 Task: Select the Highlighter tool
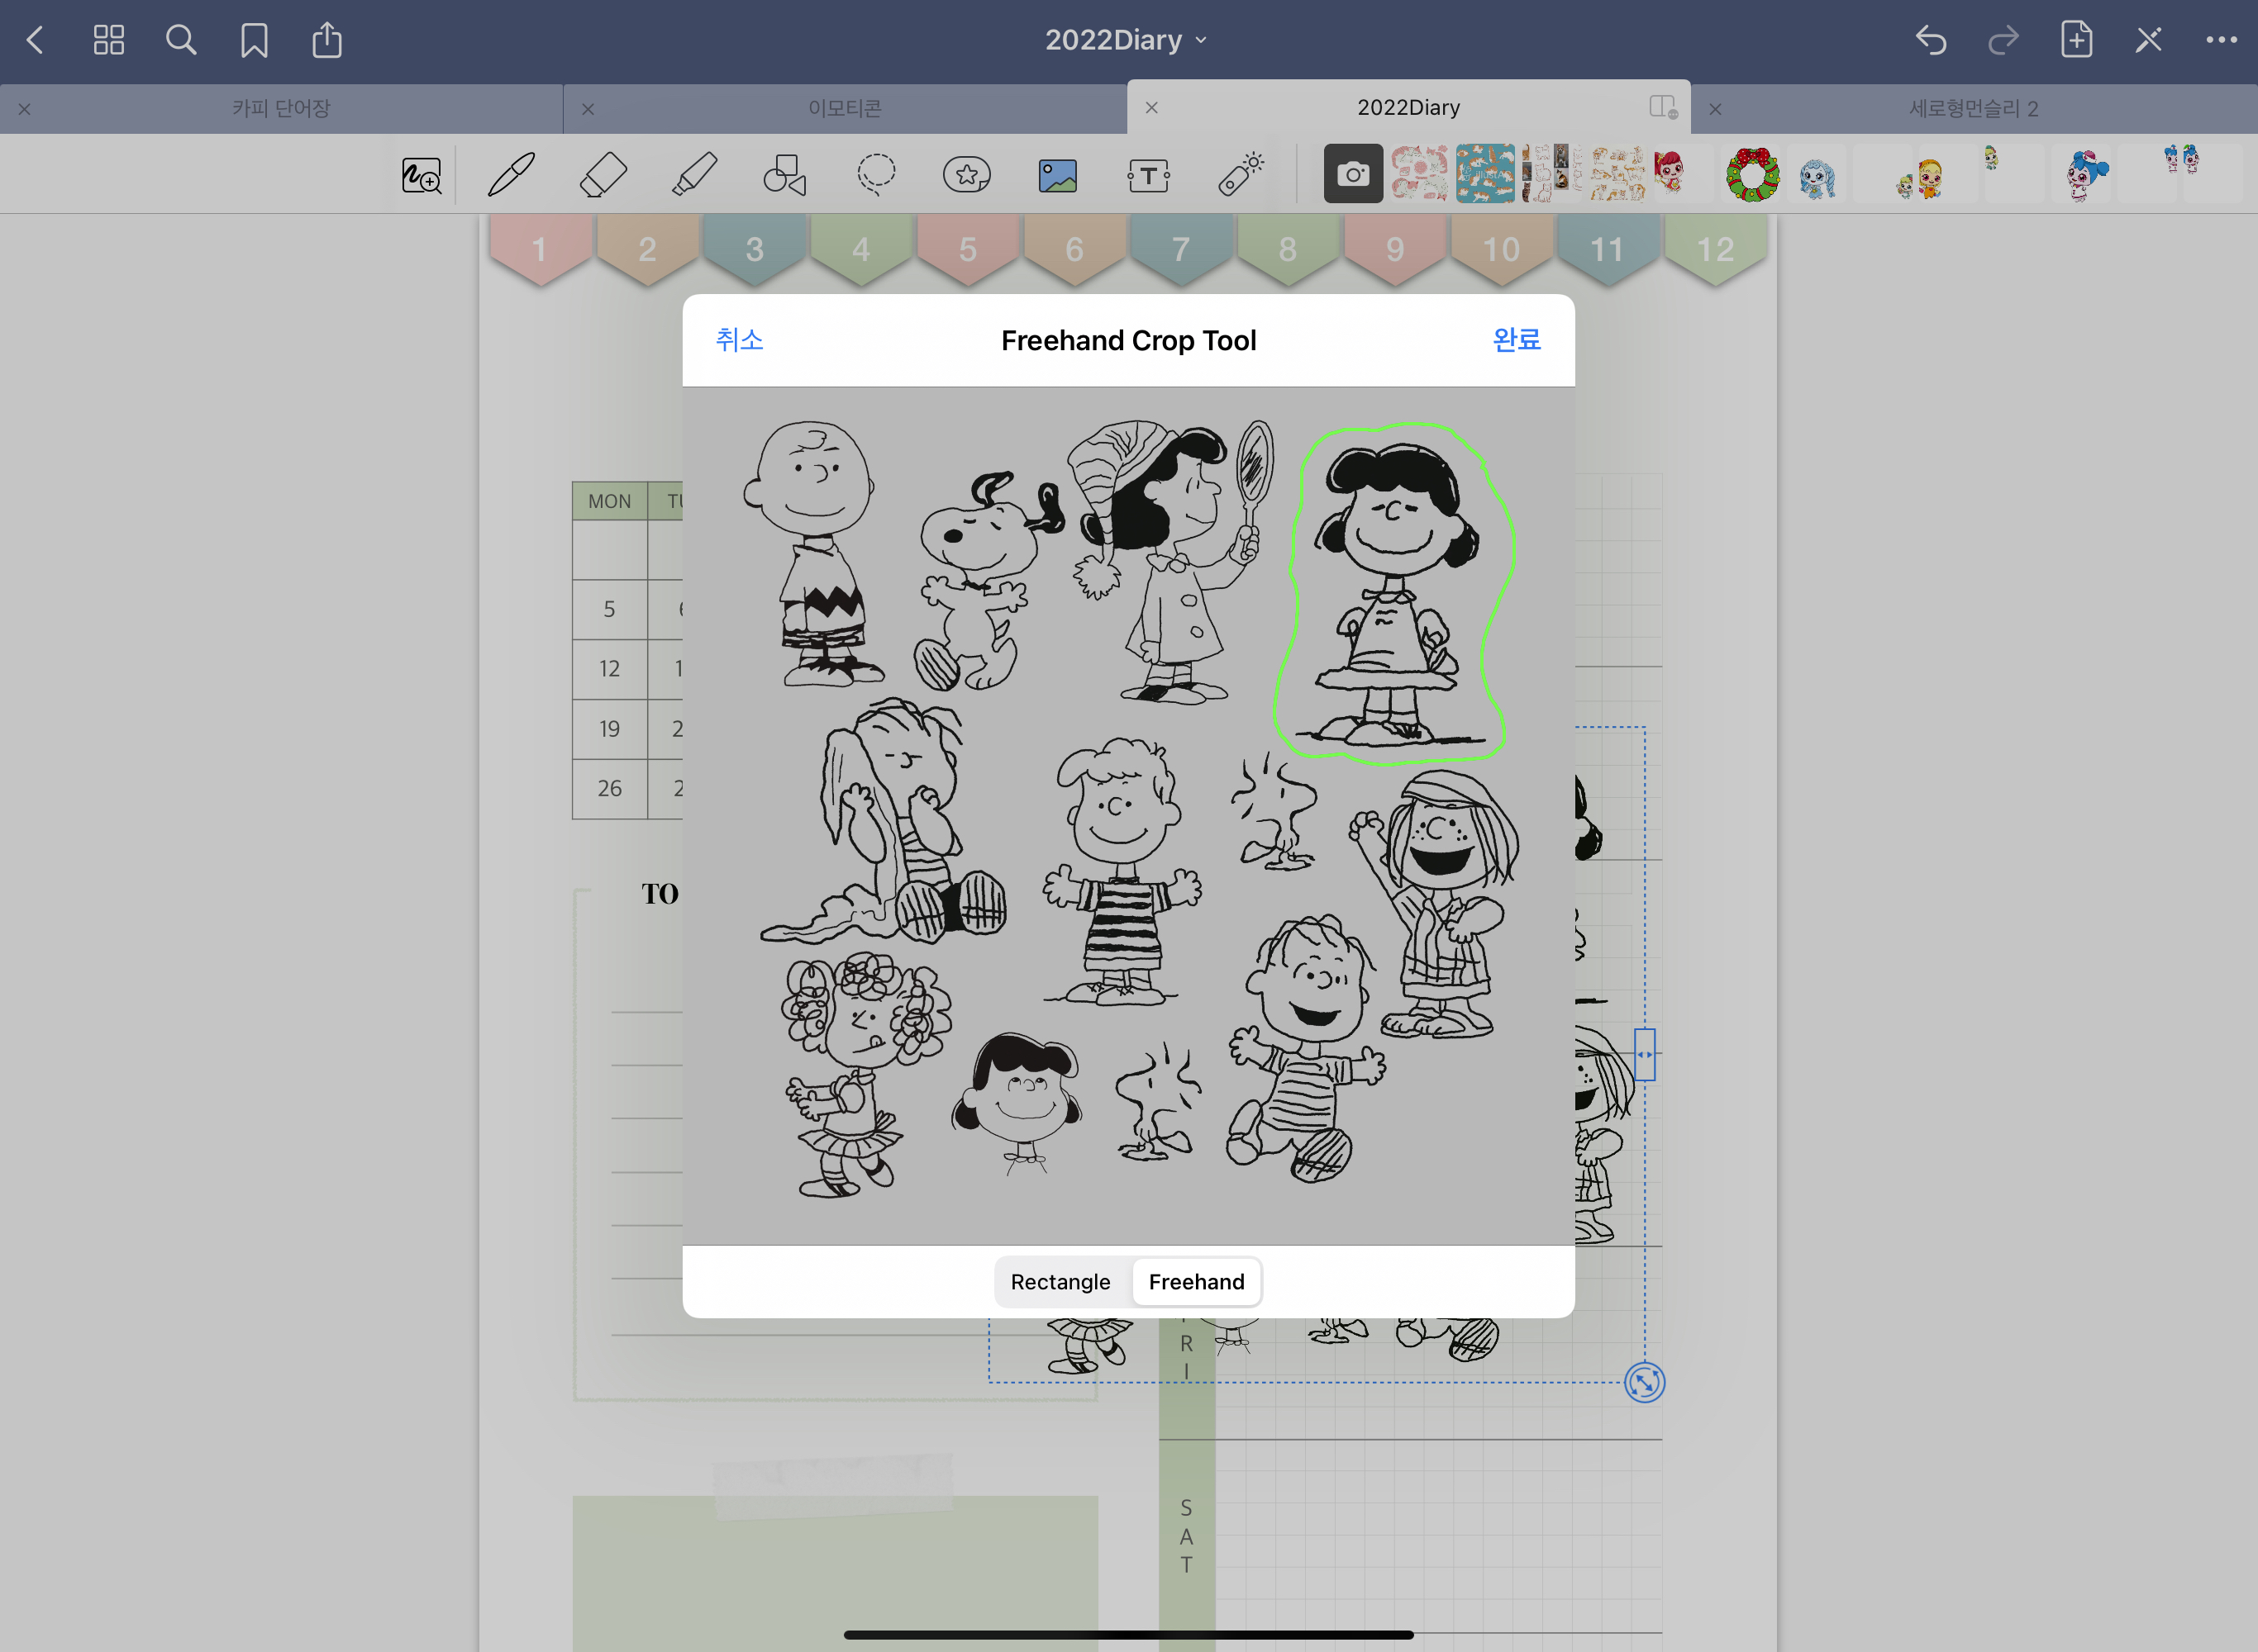coord(694,175)
